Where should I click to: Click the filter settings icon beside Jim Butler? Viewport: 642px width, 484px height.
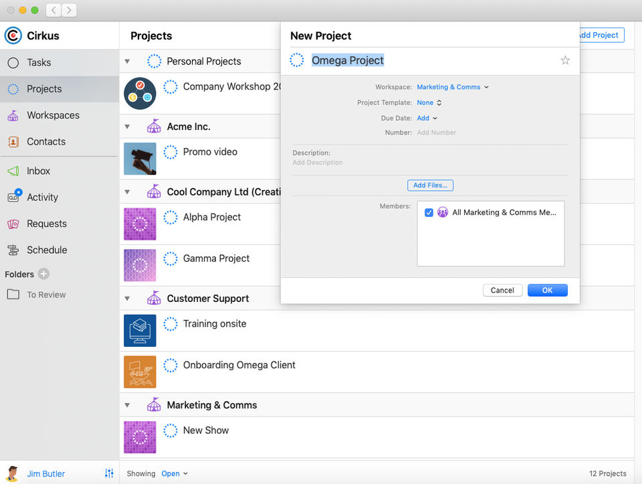coord(109,473)
